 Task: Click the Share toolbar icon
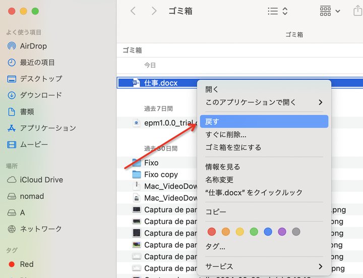[358, 11]
